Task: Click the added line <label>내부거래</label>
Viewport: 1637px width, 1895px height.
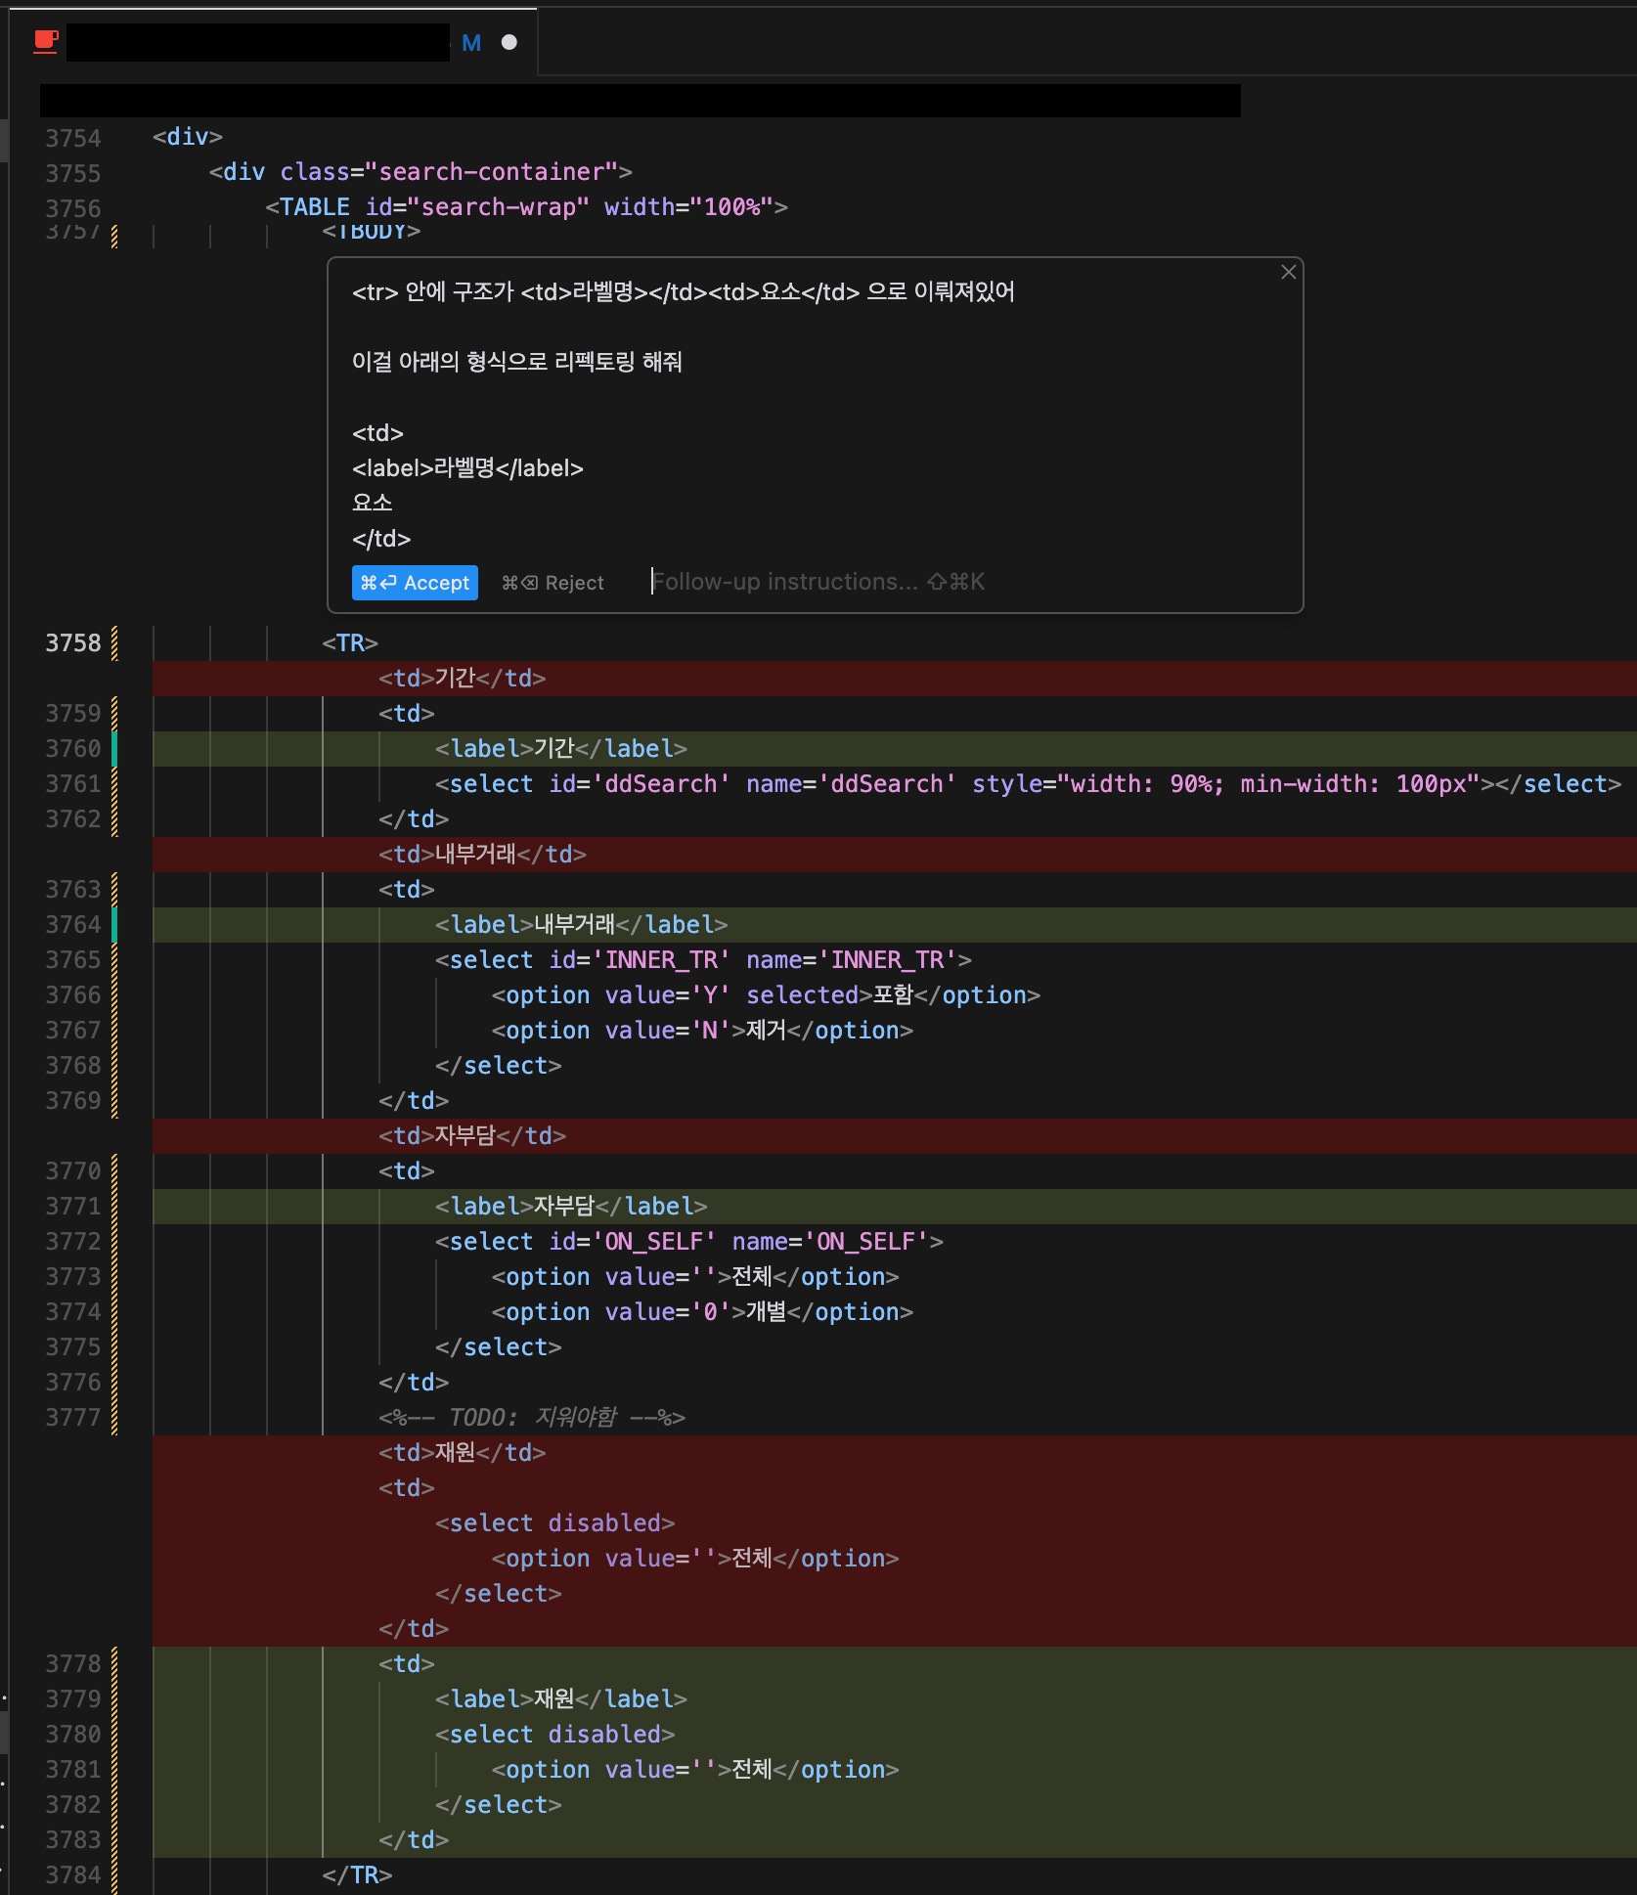Action: click(x=581, y=925)
